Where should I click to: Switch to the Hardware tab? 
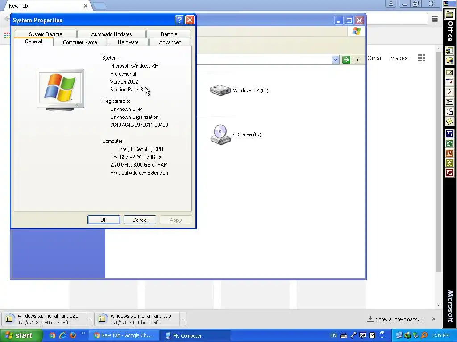coord(128,42)
